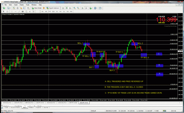Open the Mailbox terminal tab
This screenshot has width=184, height=113.
pyautogui.click(x=31, y=107)
